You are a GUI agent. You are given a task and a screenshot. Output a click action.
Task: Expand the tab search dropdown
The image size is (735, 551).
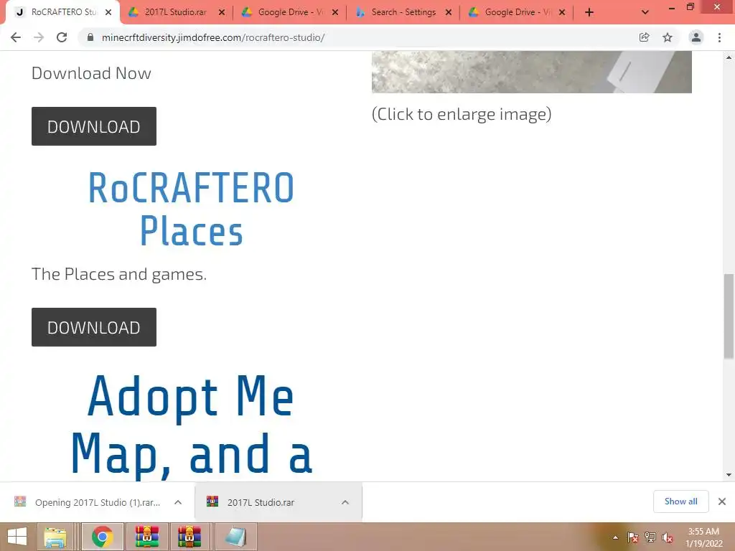[x=645, y=12]
